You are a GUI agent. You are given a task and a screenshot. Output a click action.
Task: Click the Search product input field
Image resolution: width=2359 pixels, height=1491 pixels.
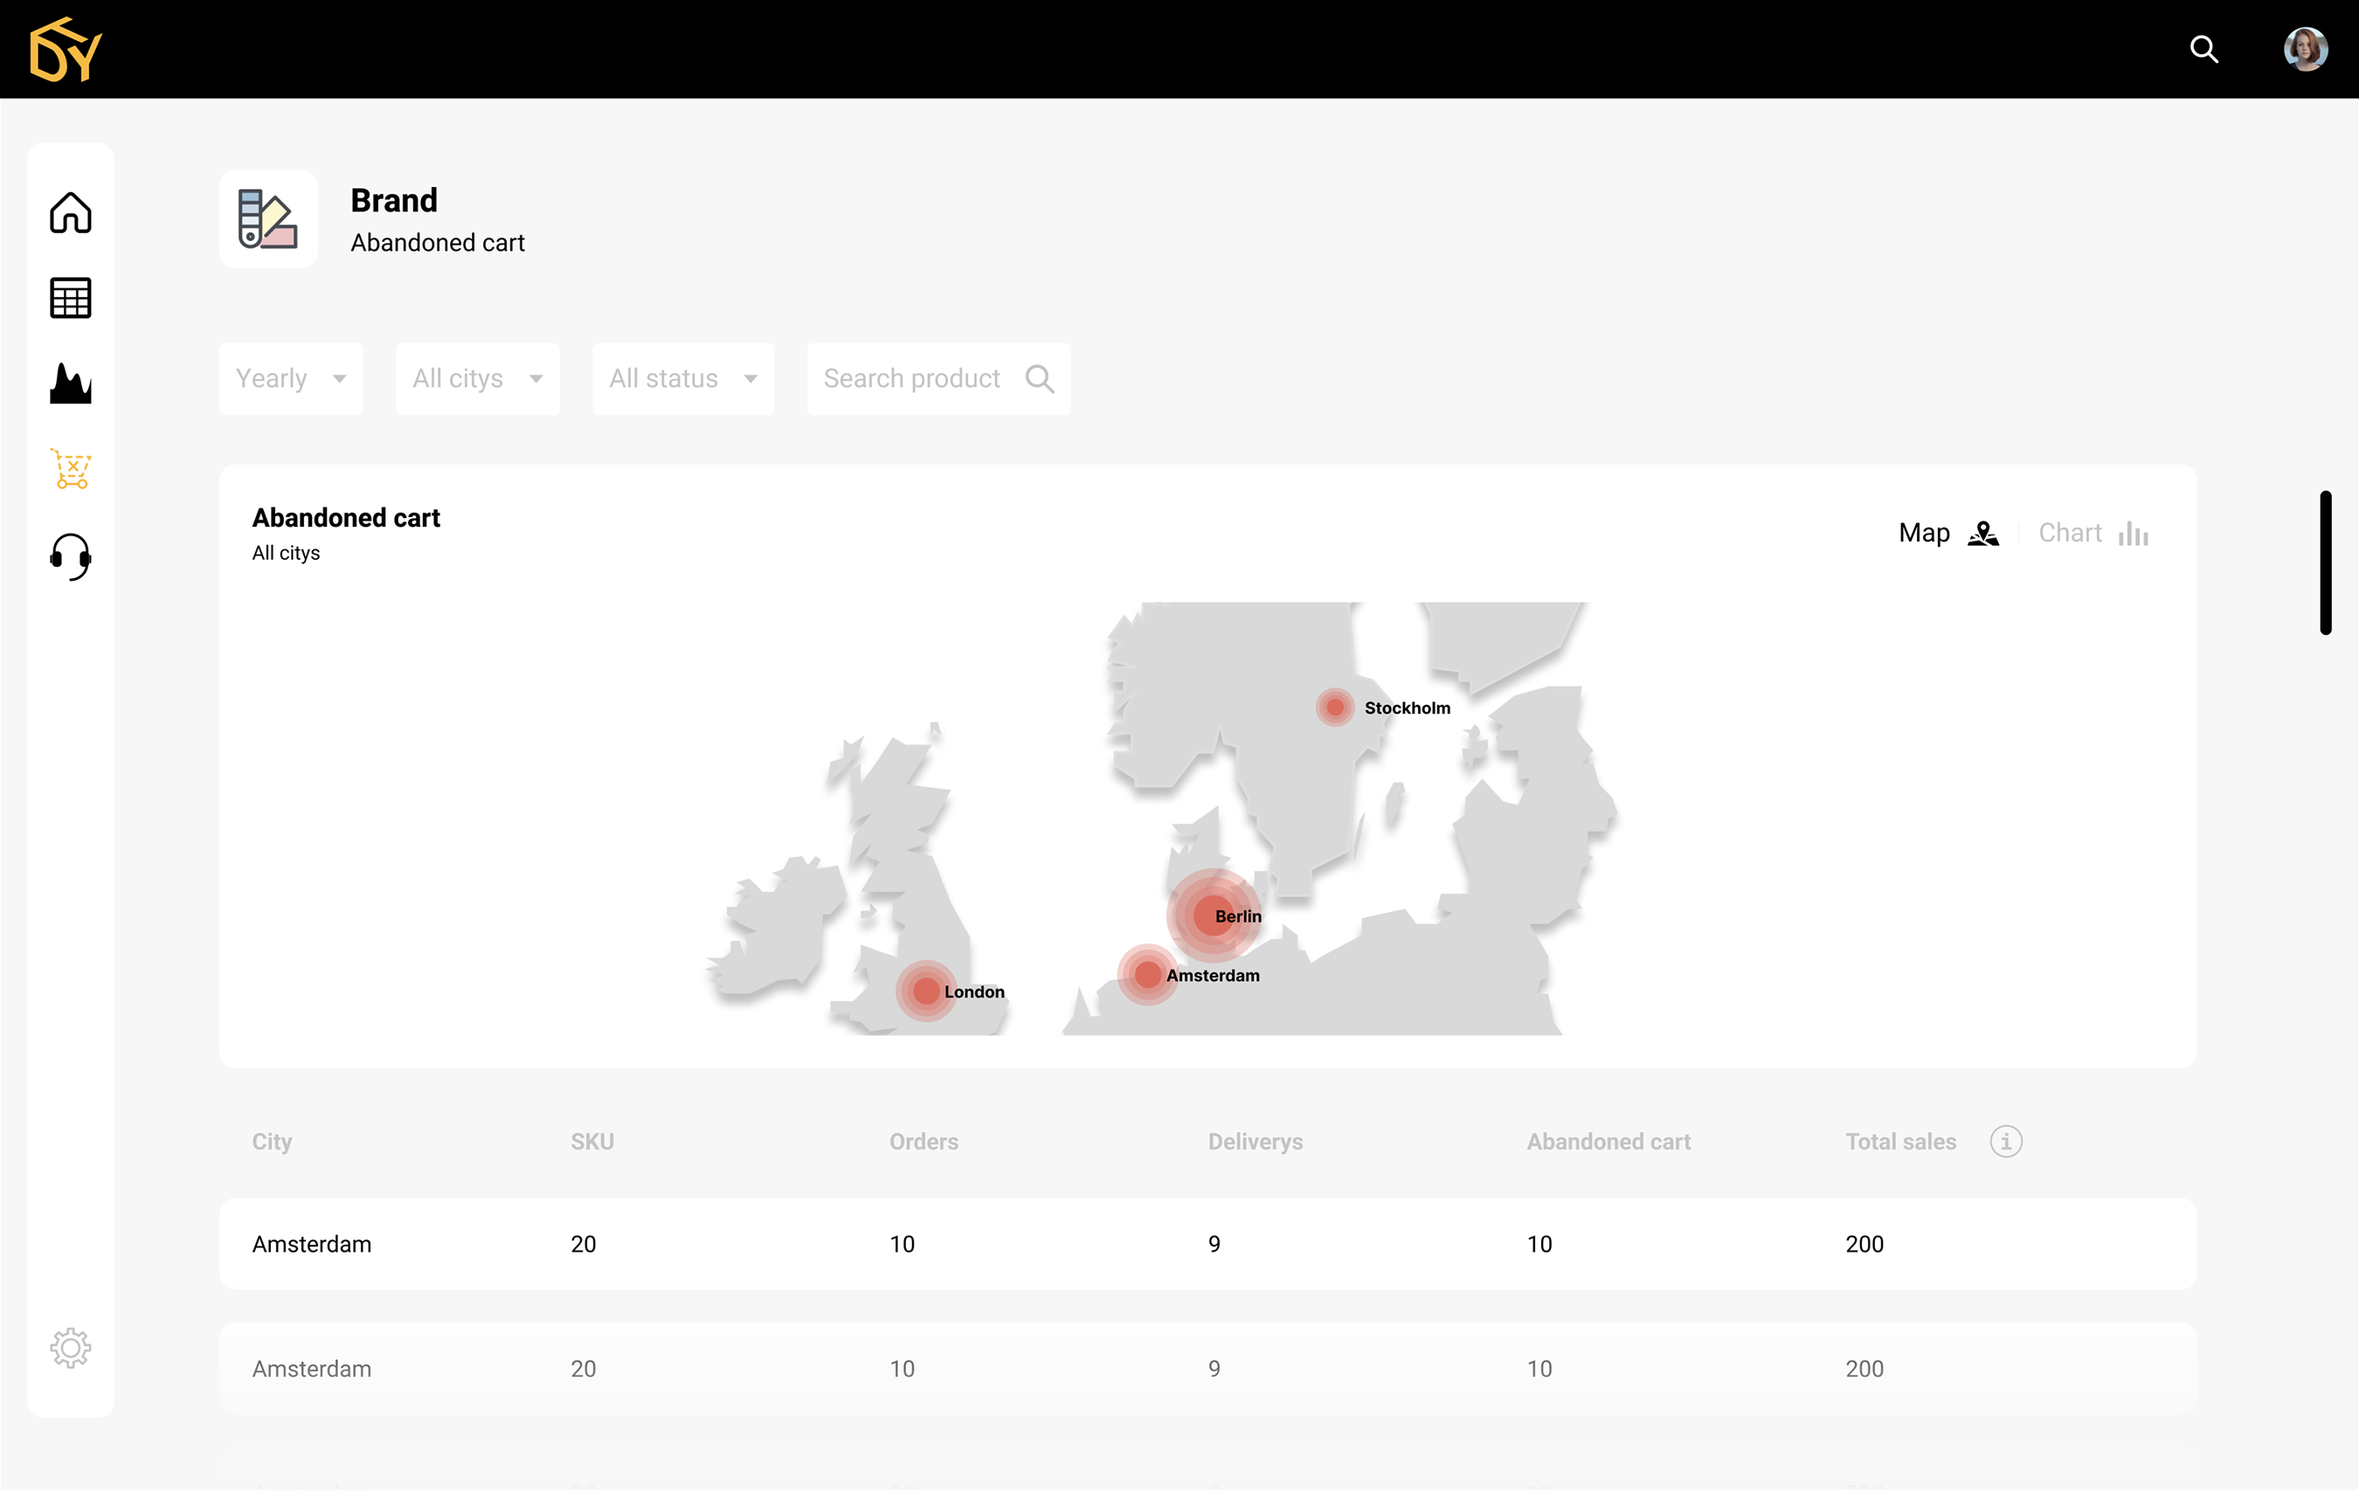tap(921, 378)
